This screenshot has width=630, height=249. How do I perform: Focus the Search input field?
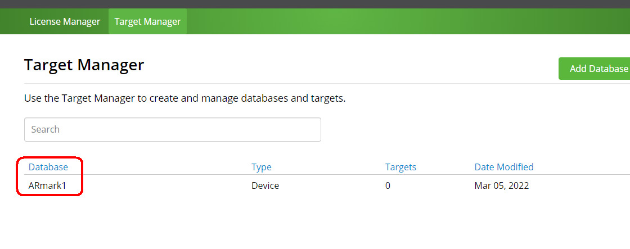(x=172, y=129)
